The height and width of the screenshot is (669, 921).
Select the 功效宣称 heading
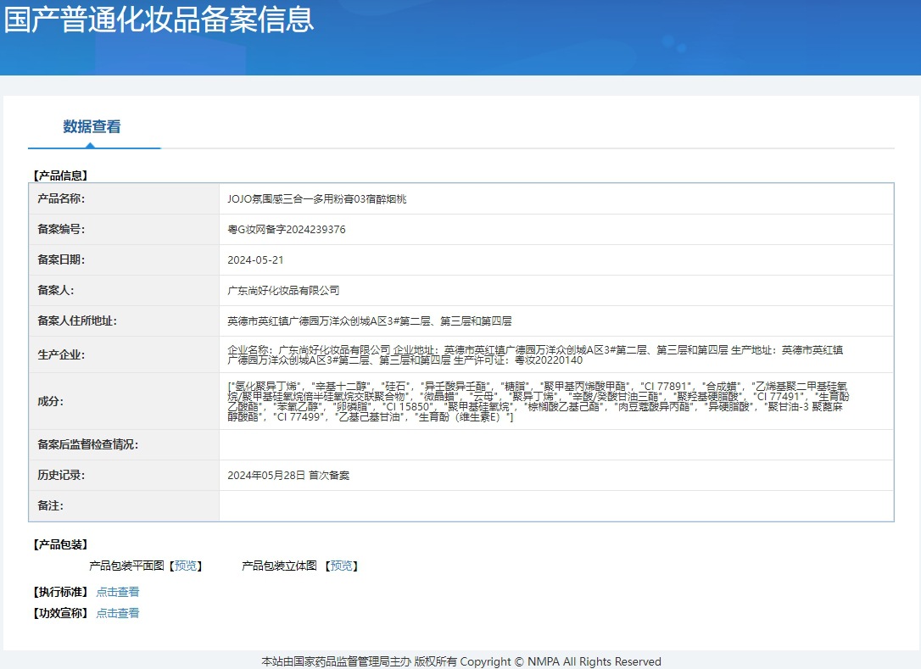tap(60, 612)
